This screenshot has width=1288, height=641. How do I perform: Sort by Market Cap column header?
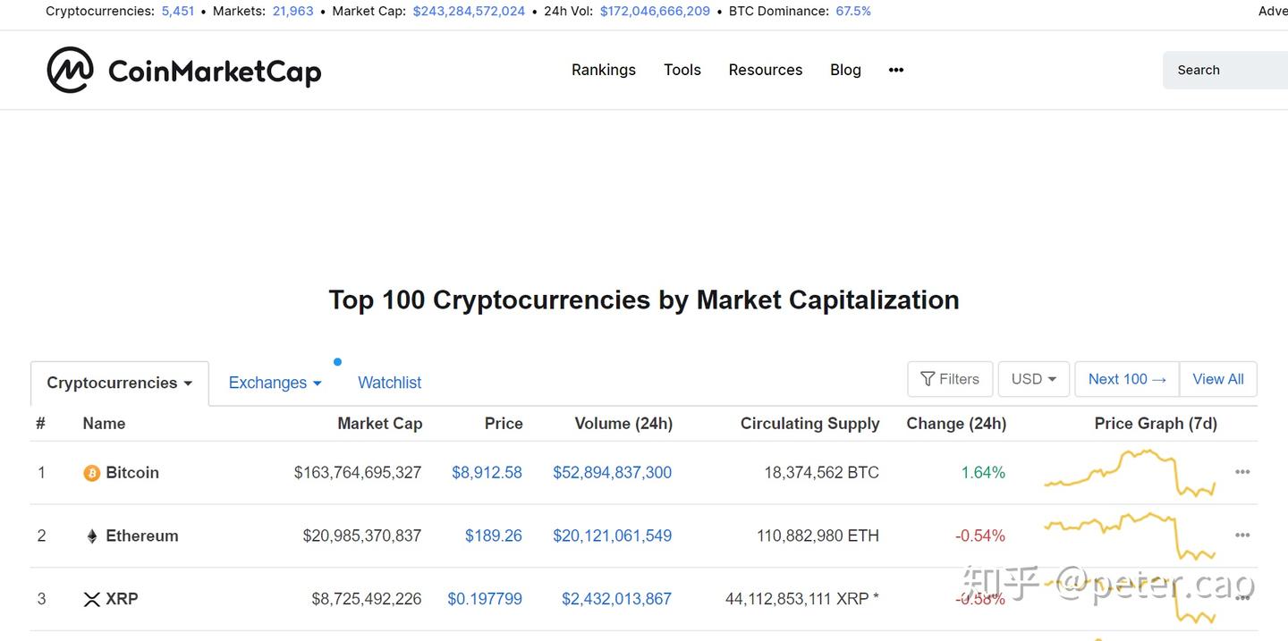tap(379, 424)
